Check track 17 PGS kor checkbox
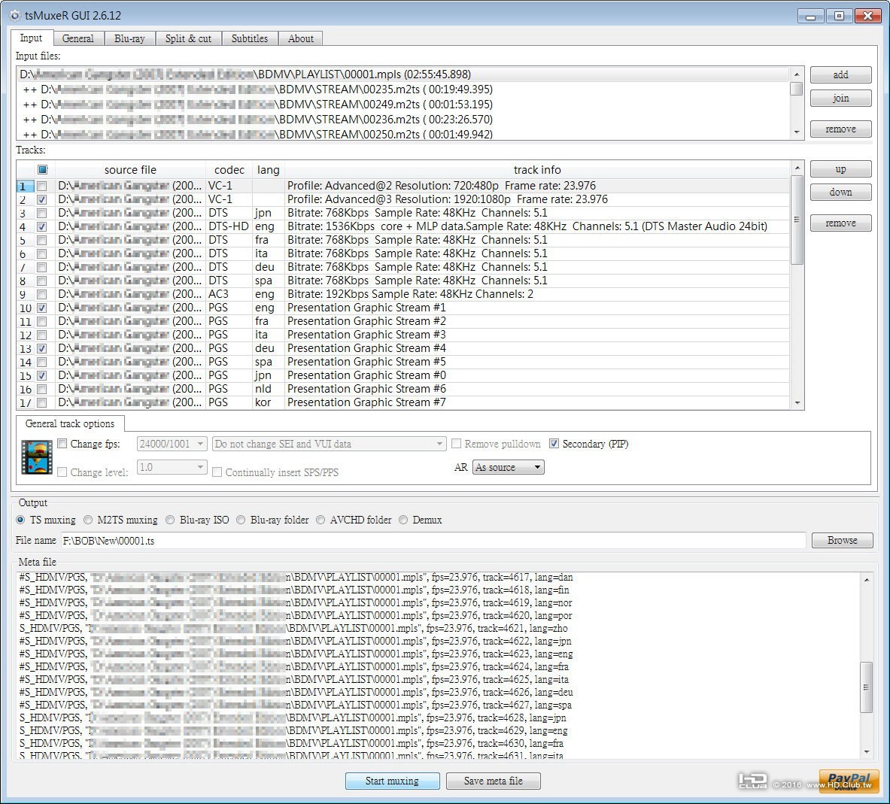Viewport: 890px width, 804px height. pyautogui.click(x=42, y=403)
